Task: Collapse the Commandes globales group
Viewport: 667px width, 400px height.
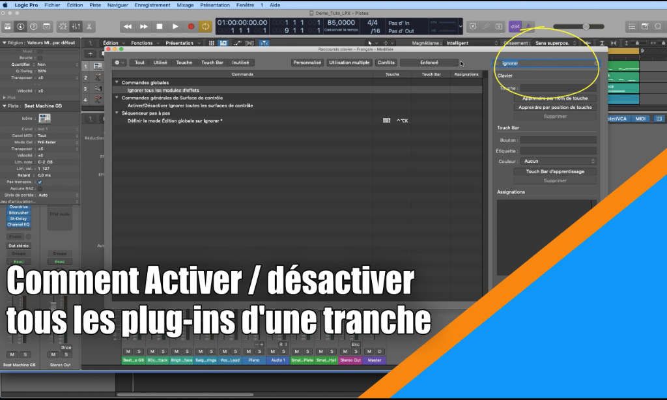Action: coord(117,82)
